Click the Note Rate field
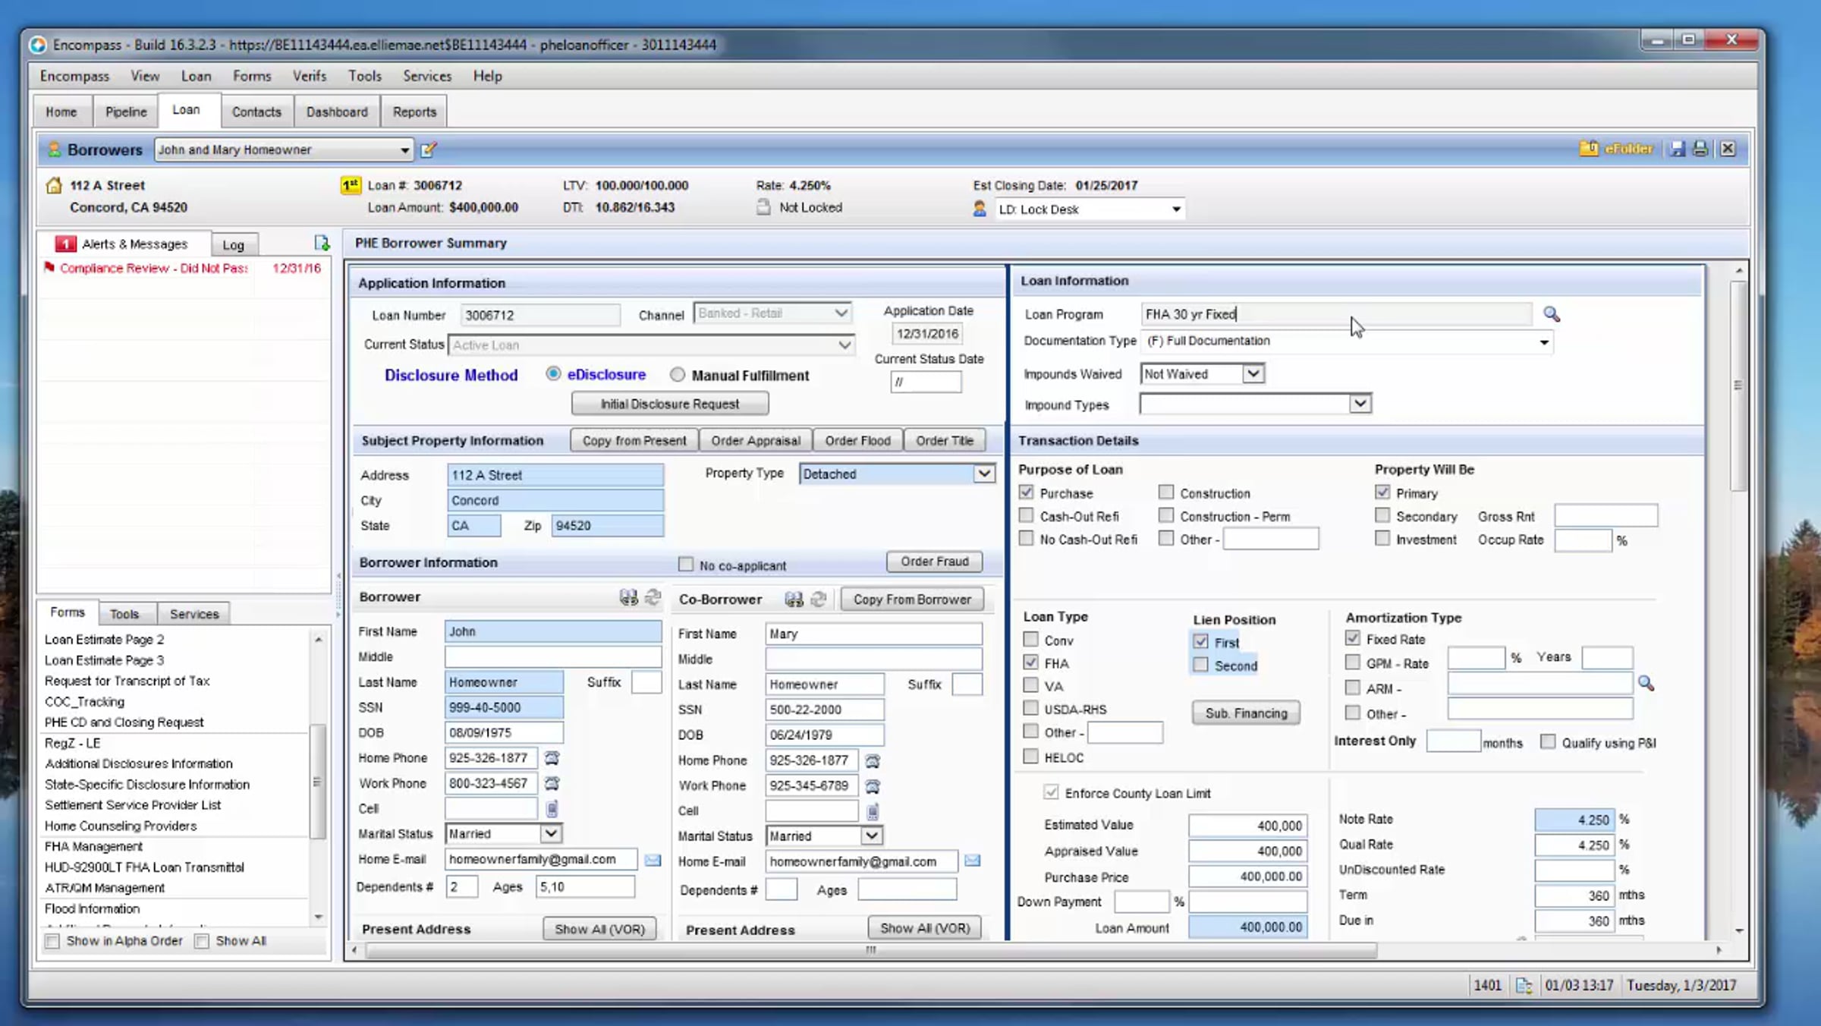The height and width of the screenshot is (1026, 1821). tap(1574, 820)
